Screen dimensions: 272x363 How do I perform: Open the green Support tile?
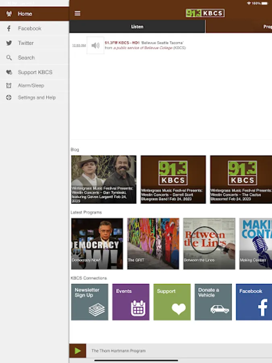pos(172,302)
